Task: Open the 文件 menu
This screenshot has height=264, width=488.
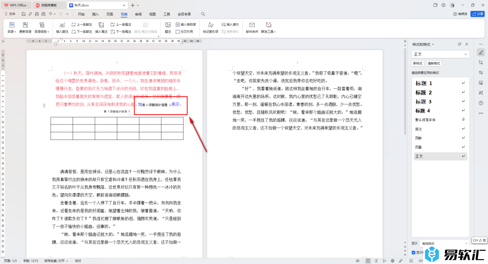Action: (10, 14)
